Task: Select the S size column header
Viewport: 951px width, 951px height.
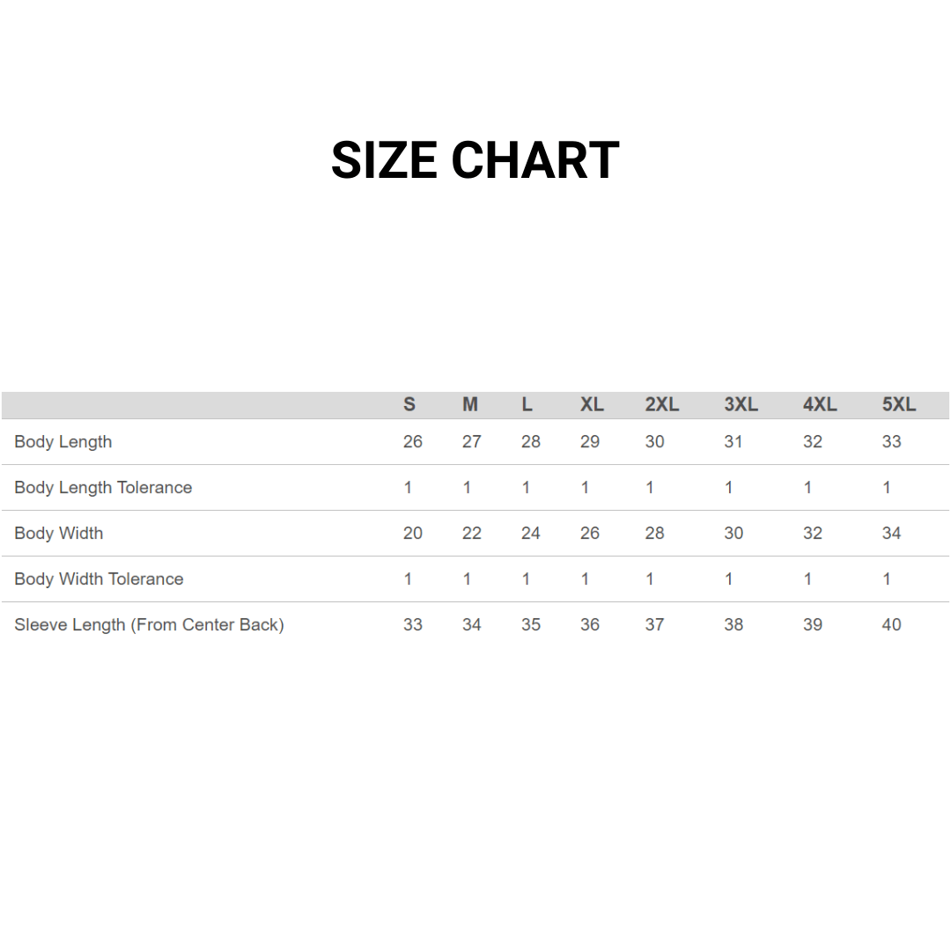Action: click(409, 405)
